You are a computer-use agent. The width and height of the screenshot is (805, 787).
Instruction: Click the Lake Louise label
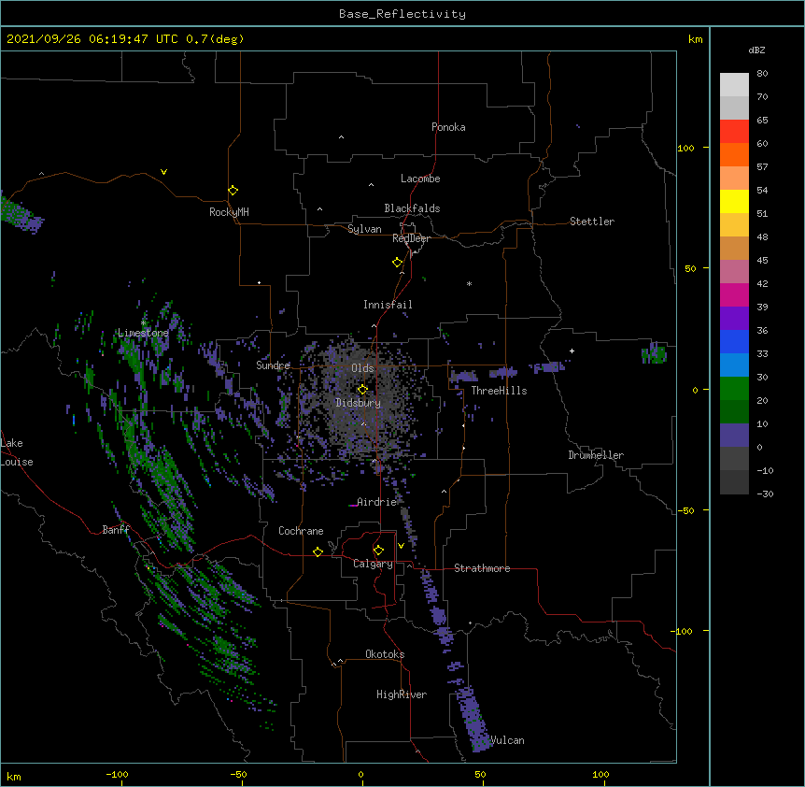pyautogui.click(x=17, y=452)
